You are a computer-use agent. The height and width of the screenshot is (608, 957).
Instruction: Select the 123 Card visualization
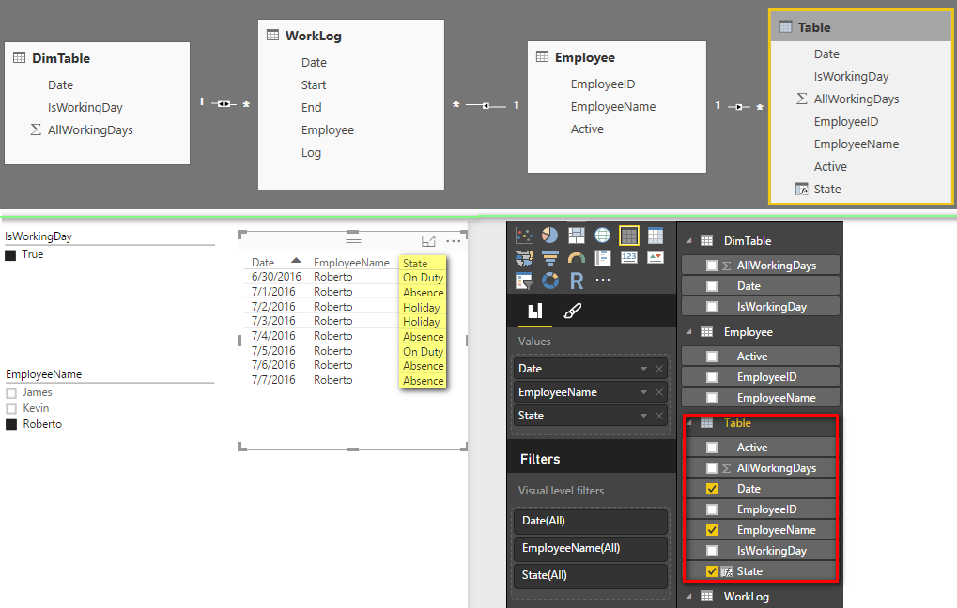[x=628, y=257]
